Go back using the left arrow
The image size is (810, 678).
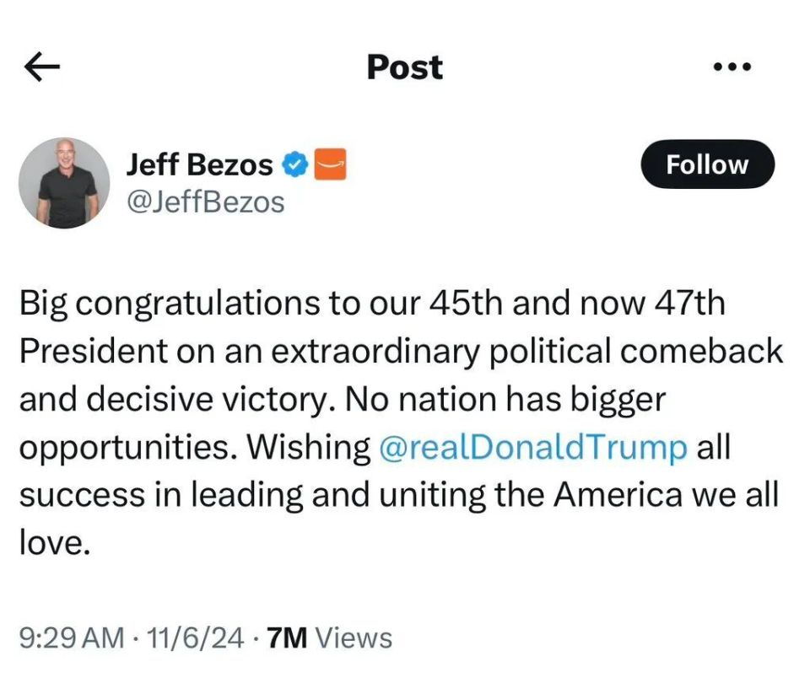tap(42, 68)
